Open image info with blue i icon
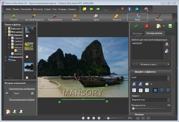This screenshot has height=122, width=179. [129, 9]
